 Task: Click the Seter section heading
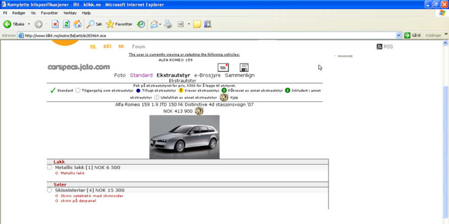pyautogui.click(x=60, y=185)
